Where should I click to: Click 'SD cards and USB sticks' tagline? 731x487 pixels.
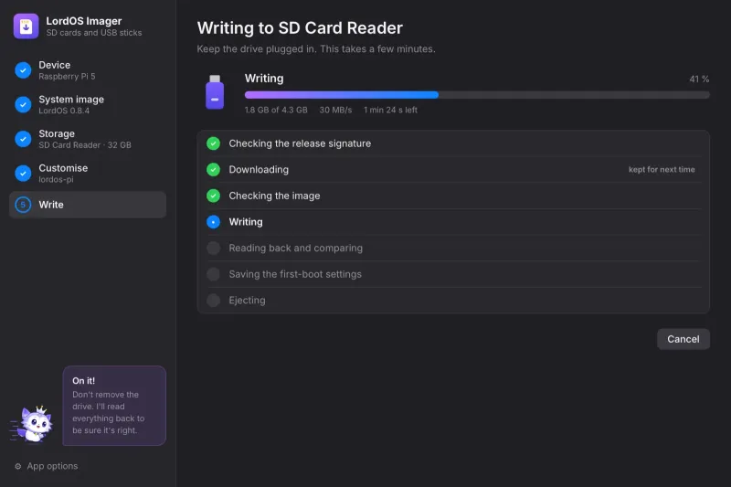[x=94, y=33]
